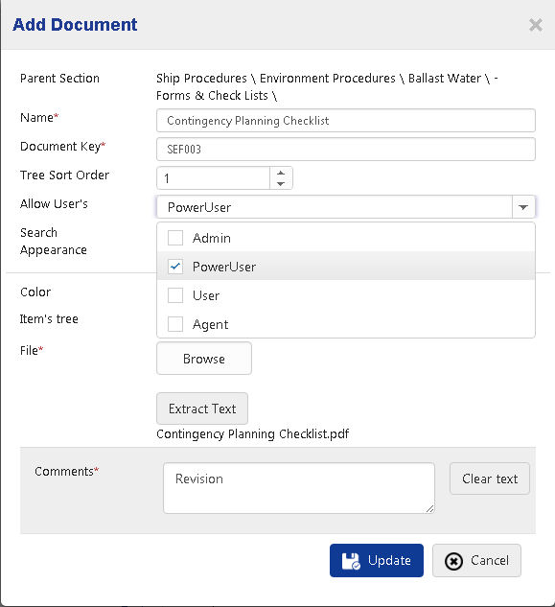Select the Admin option label in list
The width and height of the screenshot is (555, 607).
click(211, 238)
